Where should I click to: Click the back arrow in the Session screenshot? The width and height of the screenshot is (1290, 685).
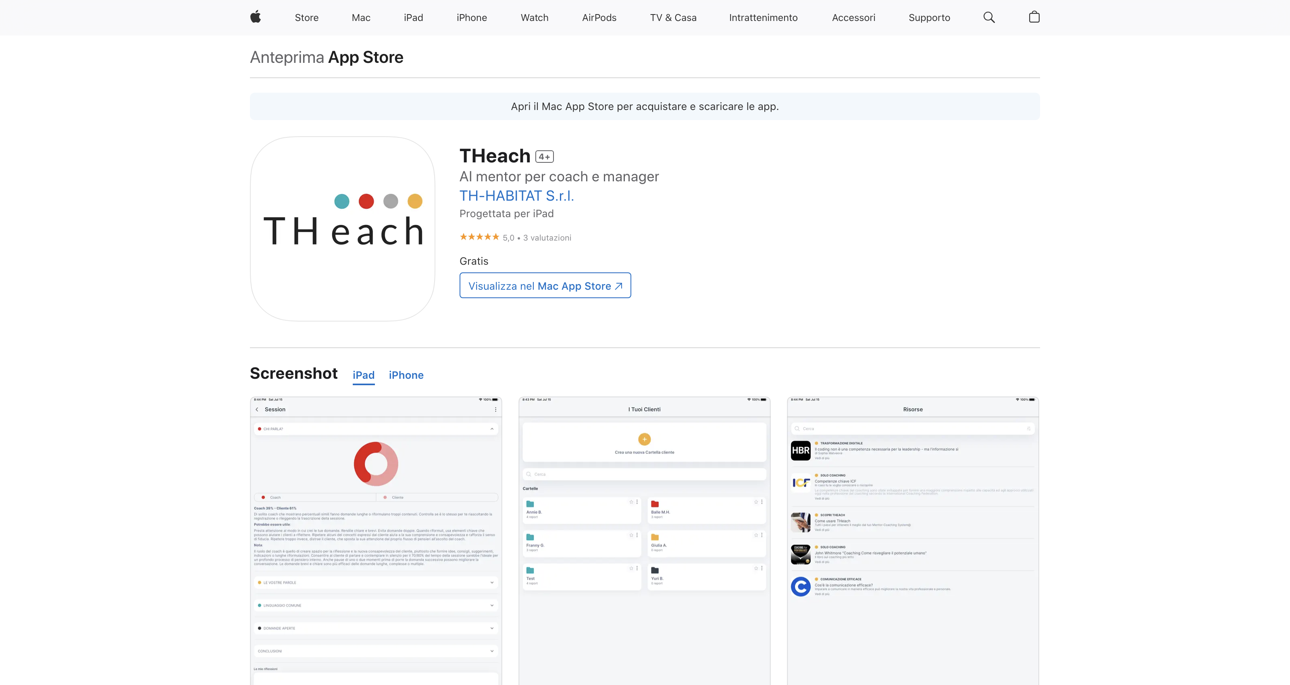(257, 410)
